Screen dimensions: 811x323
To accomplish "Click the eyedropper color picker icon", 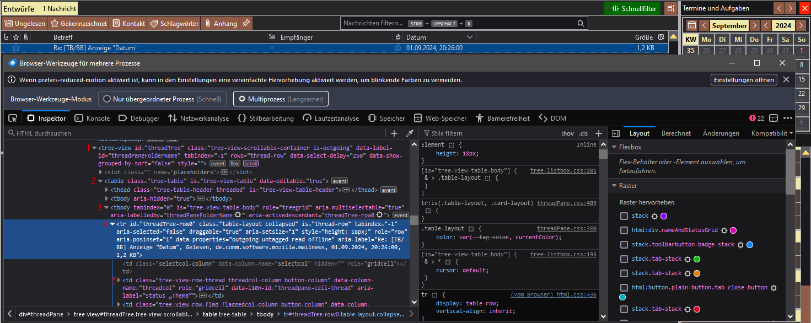I will click(x=410, y=133).
